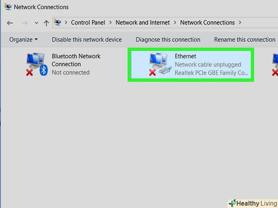Viewport: 278px width, 208px height.
Task: Expand the chevron after Network and Internet
Action: click(x=175, y=22)
